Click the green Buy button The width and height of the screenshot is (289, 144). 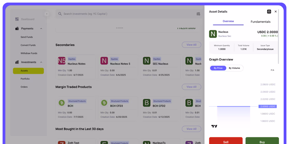(x=262, y=141)
